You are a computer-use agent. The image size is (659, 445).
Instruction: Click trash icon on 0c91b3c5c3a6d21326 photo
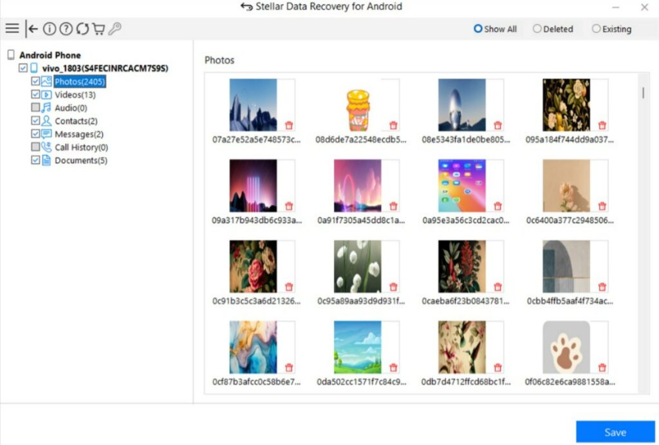[289, 287]
